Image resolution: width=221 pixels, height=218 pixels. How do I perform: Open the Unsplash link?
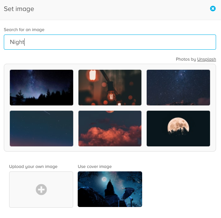(x=207, y=59)
